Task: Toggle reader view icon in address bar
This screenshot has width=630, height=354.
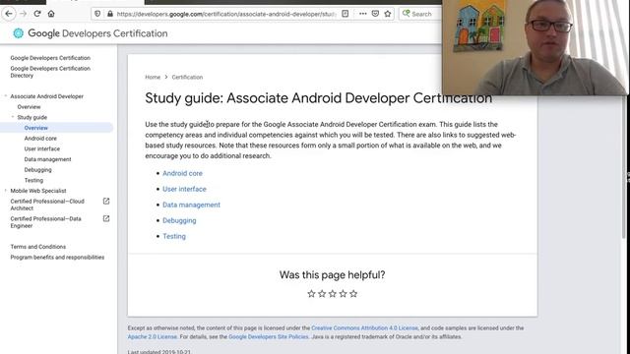Action: 346,14
